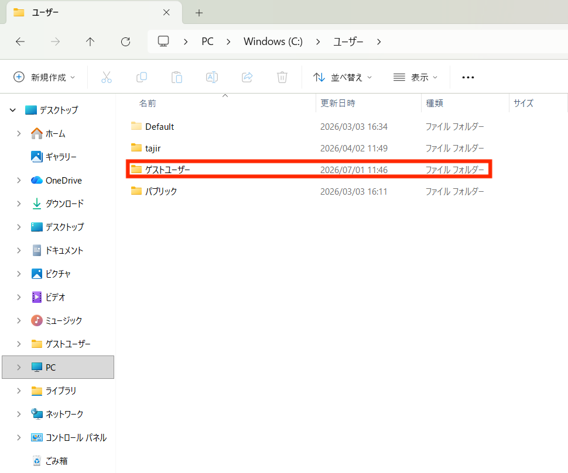Select ビデオ in the sidebar

[56, 297]
